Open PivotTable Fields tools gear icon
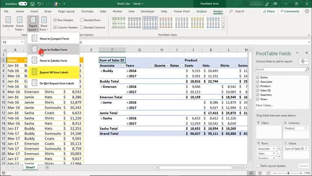Image resolution: width=312 pixels, height=176 pixels. pos(304,62)
